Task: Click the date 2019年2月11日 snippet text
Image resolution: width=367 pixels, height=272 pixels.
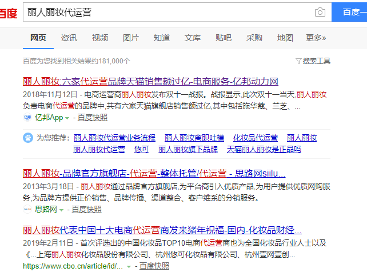Action: pyautogui.click(x=48, y=243)
